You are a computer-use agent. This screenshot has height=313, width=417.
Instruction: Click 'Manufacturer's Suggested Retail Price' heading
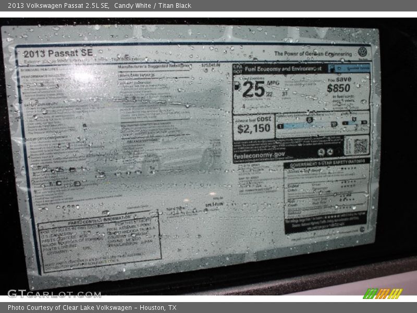154,66
